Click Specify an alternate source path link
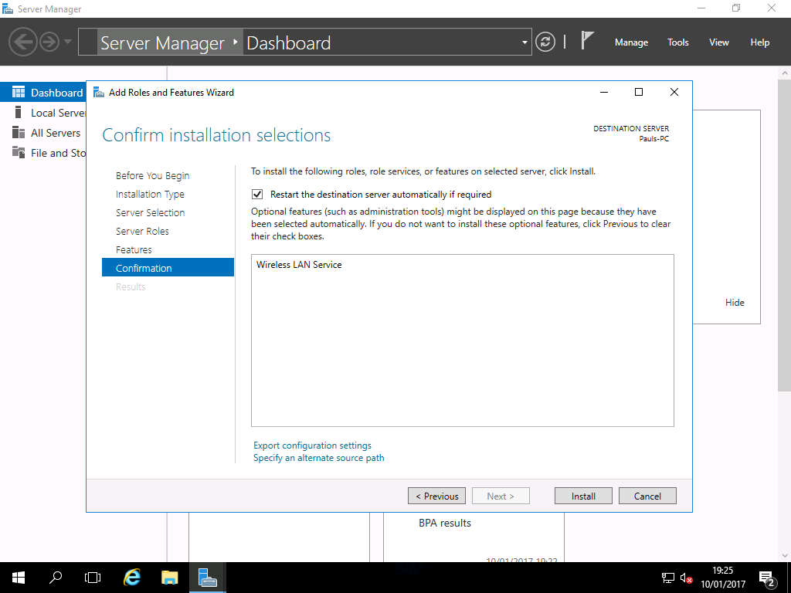 [319, 458]
